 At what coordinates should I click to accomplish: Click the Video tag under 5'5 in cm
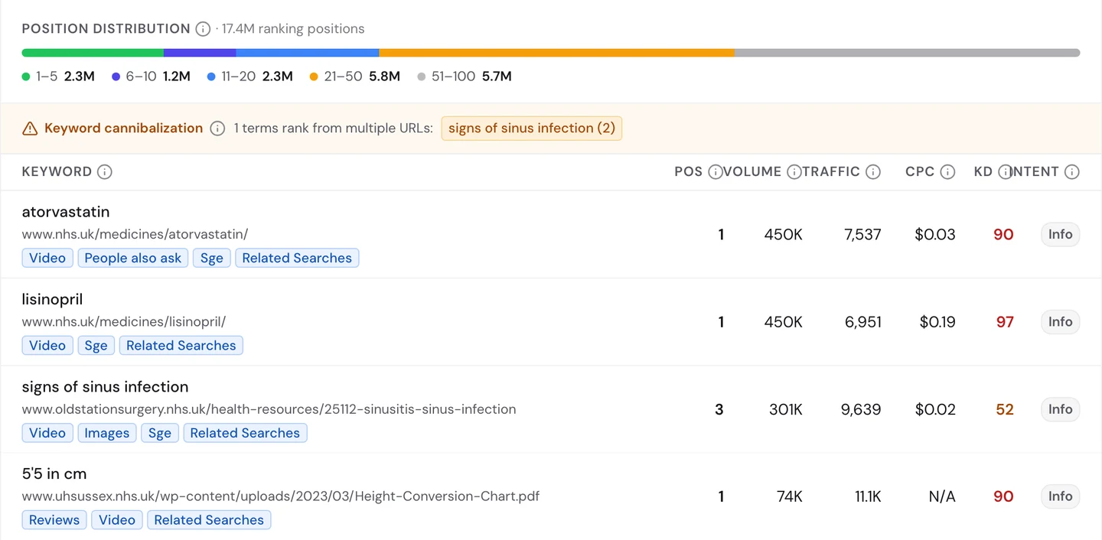coord(117,520)
